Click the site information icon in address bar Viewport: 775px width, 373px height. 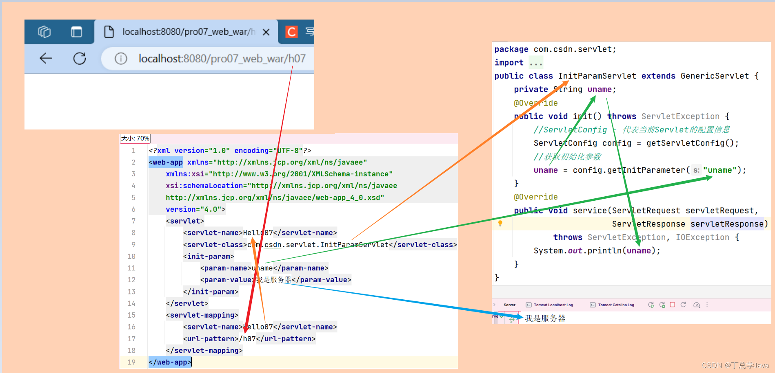[120, 58]
